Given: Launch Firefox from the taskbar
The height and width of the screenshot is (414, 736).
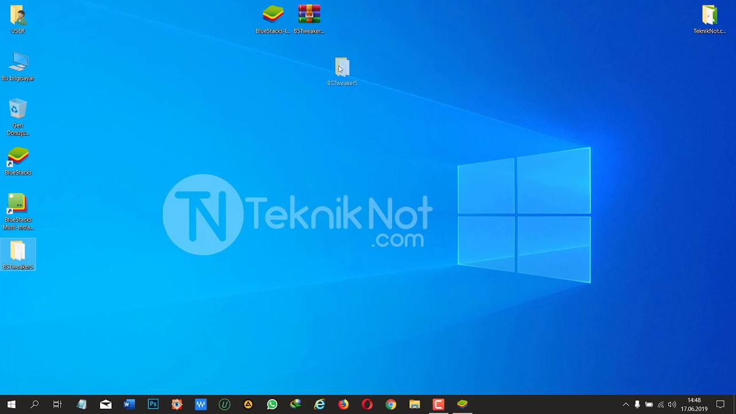Looking at the screenshot, I should coord(343,404).
